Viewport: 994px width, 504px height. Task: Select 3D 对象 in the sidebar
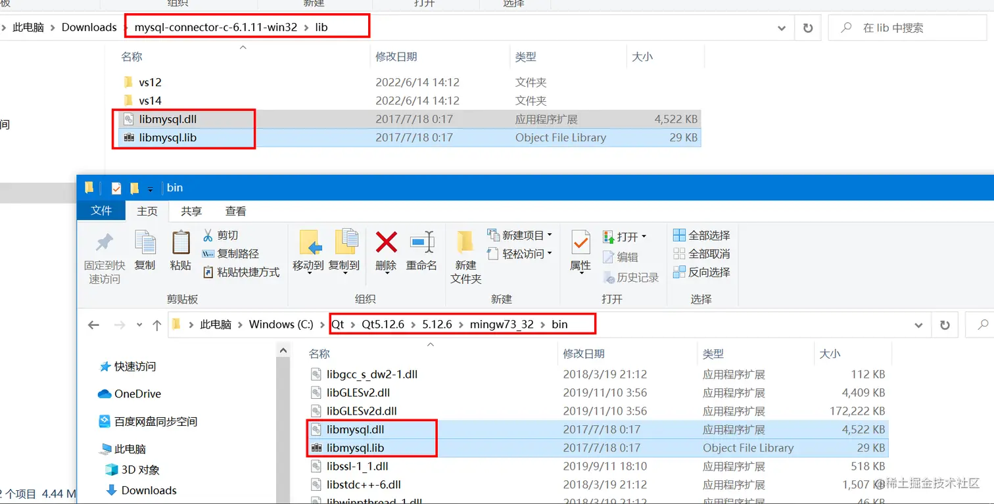[x=132, y=470]
